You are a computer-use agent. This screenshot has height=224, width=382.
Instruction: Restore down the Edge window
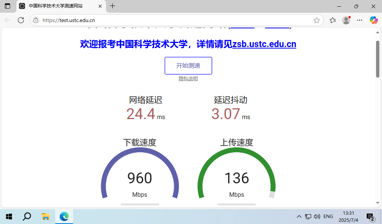coord(356,6)
